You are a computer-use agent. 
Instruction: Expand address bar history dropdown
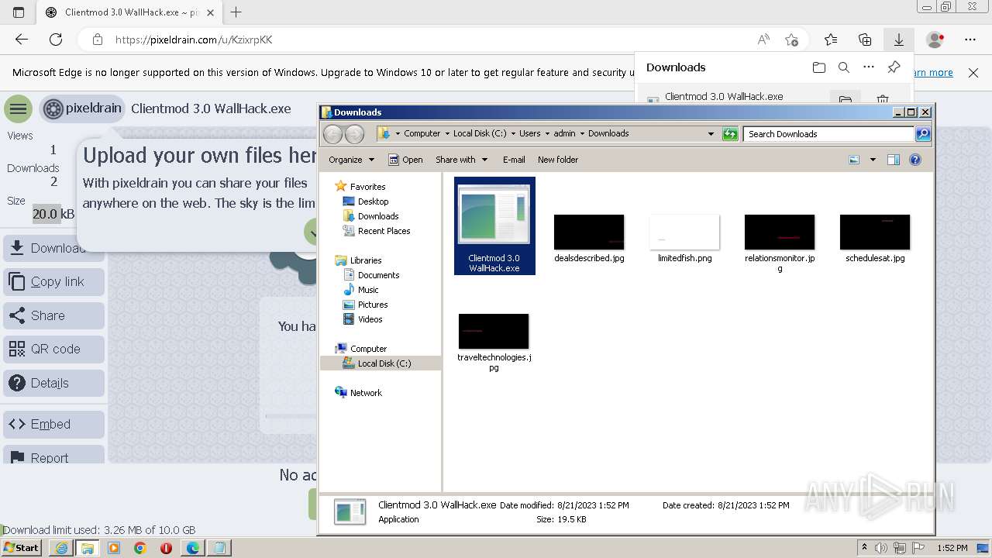(711, 134)
